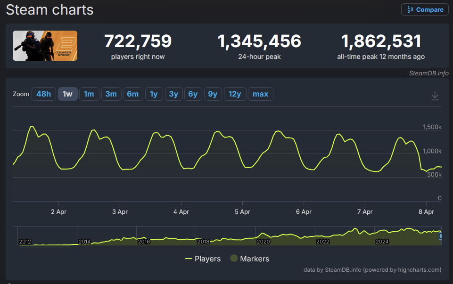
Task: Open the Compare button
Action: pyautogui.click(x=425, y=9)
